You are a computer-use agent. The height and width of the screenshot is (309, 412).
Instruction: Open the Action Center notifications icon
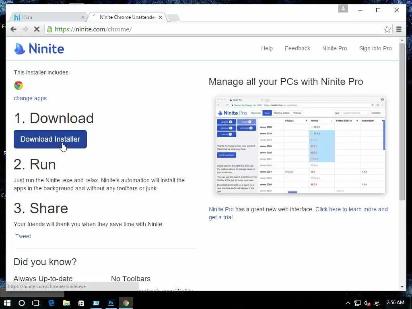[x=377, y=303]
